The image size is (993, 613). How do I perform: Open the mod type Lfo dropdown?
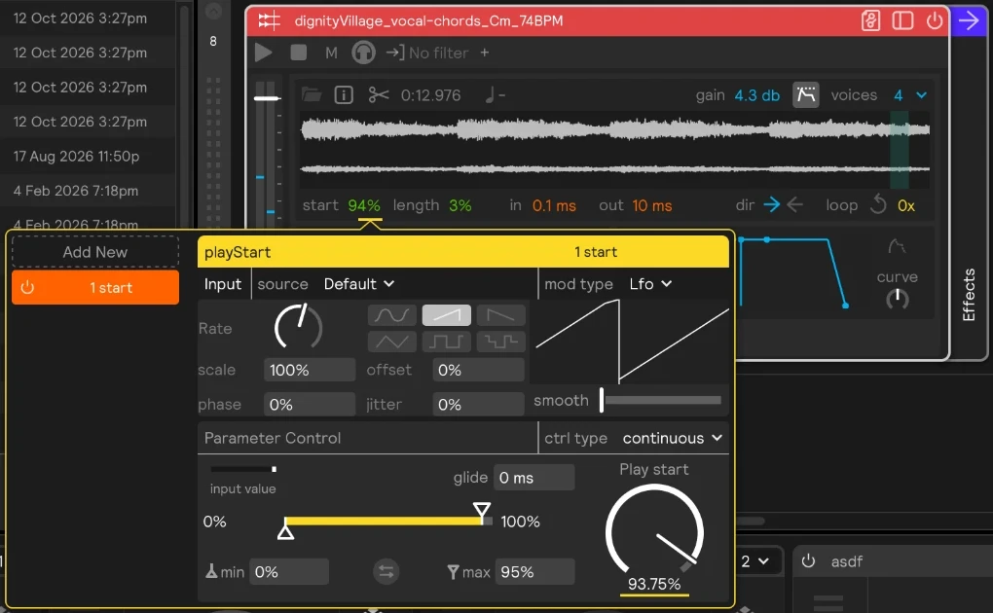click(x=650, y=284)
